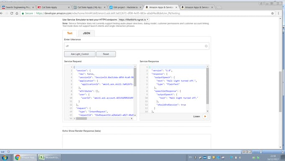Reload the page using refresh icon
The image size is (285, 161).
[12, 13]
